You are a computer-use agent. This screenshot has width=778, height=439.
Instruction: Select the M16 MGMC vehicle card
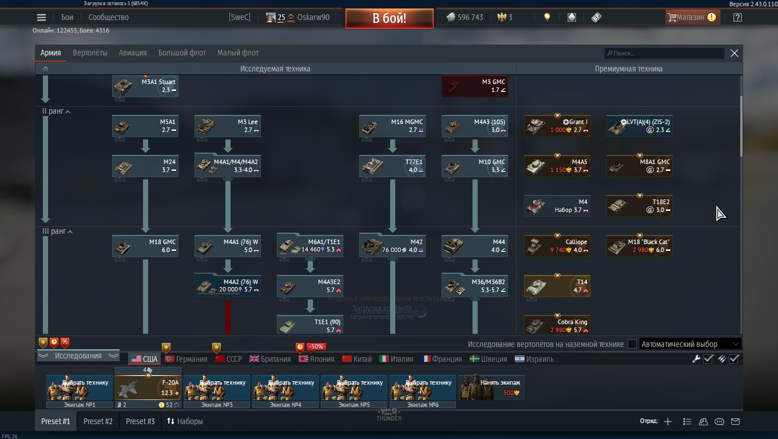392,126
